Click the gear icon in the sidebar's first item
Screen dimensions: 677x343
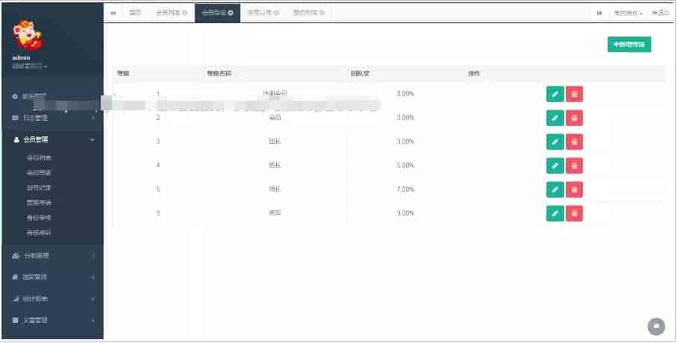pyautogui.click(x=15, y=96)
